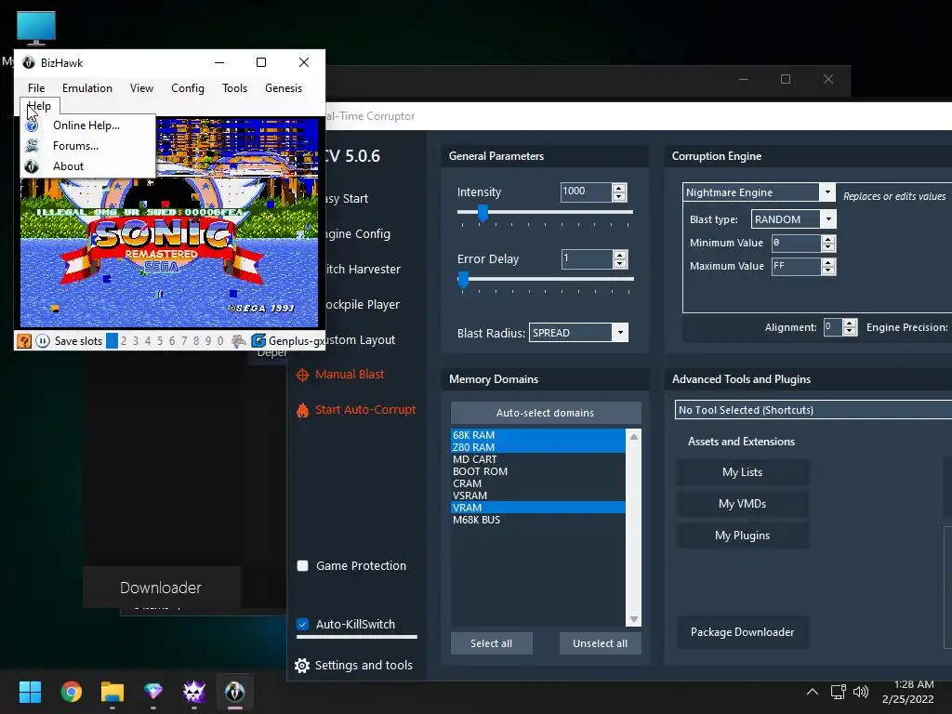This screenshot has height=714, width=952.
Task: Select save slot 1 in BizHawk
Action: coord(112,340)
